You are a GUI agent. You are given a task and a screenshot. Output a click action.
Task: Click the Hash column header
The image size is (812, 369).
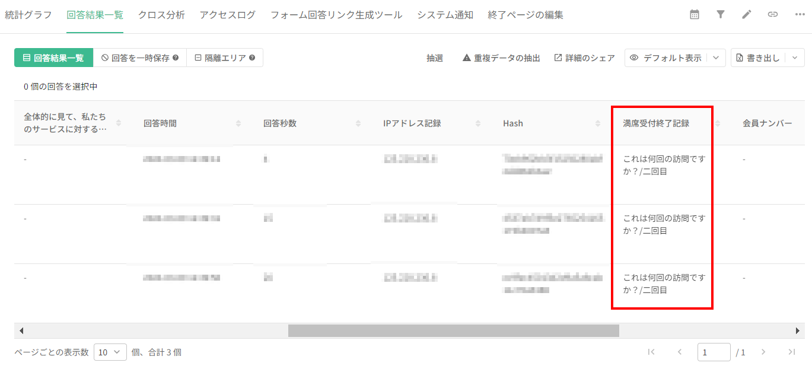[x=513, y=123]
